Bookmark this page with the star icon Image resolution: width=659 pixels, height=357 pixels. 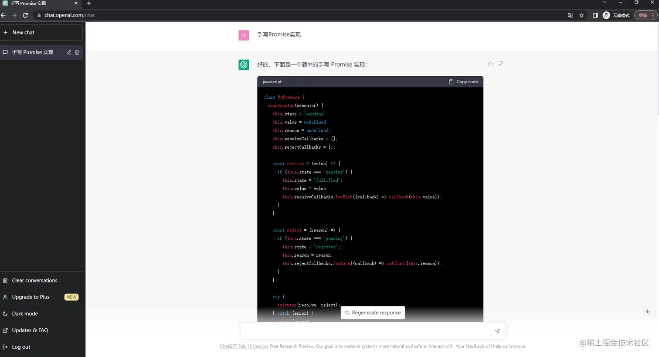581,15
